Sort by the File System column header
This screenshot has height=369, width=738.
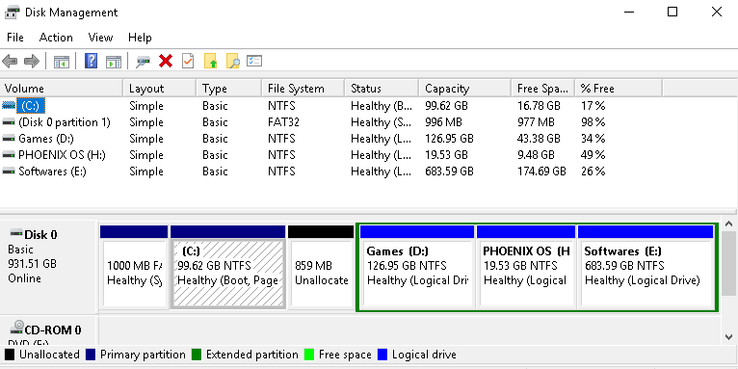pyautogui.click(x=303, y=88)
